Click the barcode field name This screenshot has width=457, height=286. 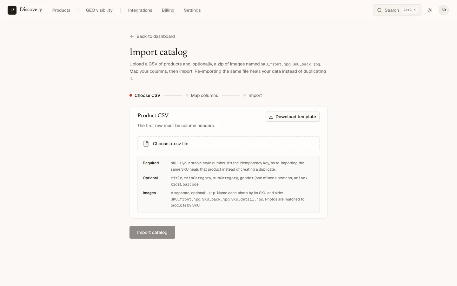[191, 184]
